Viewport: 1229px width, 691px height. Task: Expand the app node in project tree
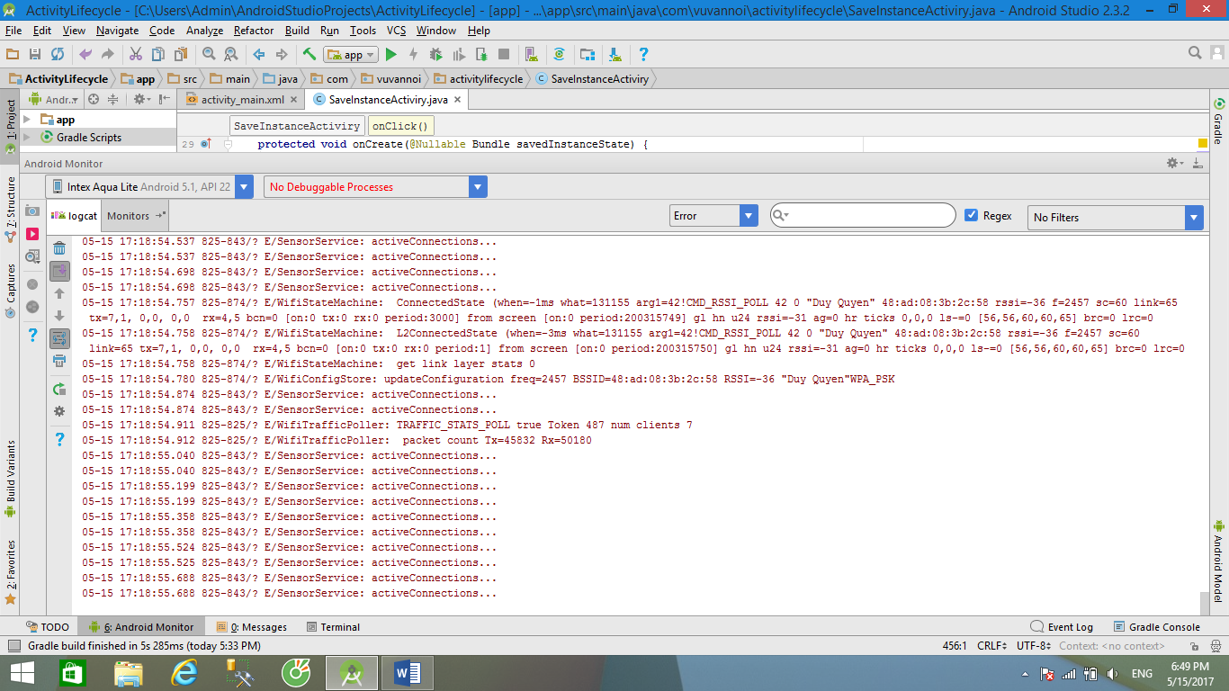[x=27, y=120]
